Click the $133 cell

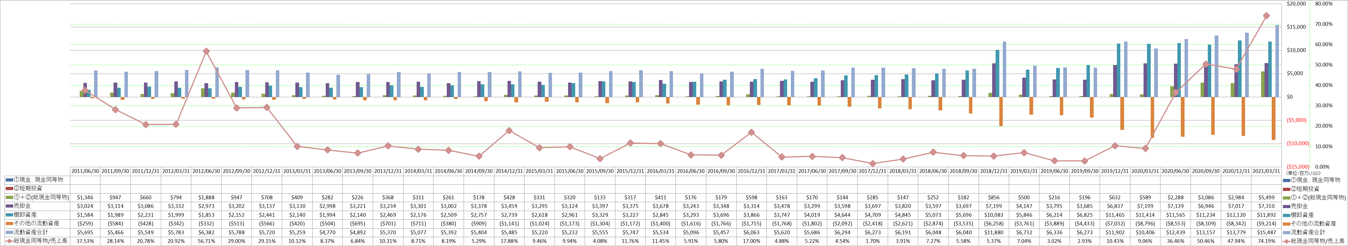click(x=600, y=197)
